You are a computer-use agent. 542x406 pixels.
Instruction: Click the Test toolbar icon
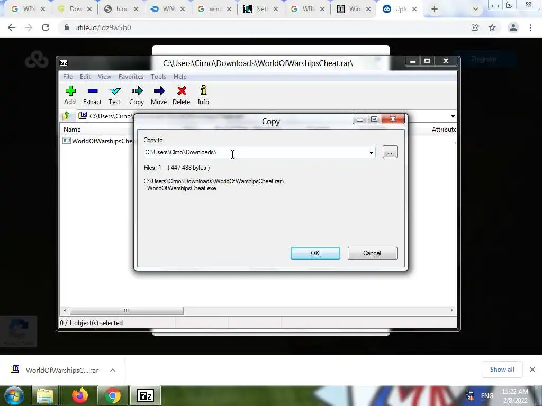(x=114, y=95)
